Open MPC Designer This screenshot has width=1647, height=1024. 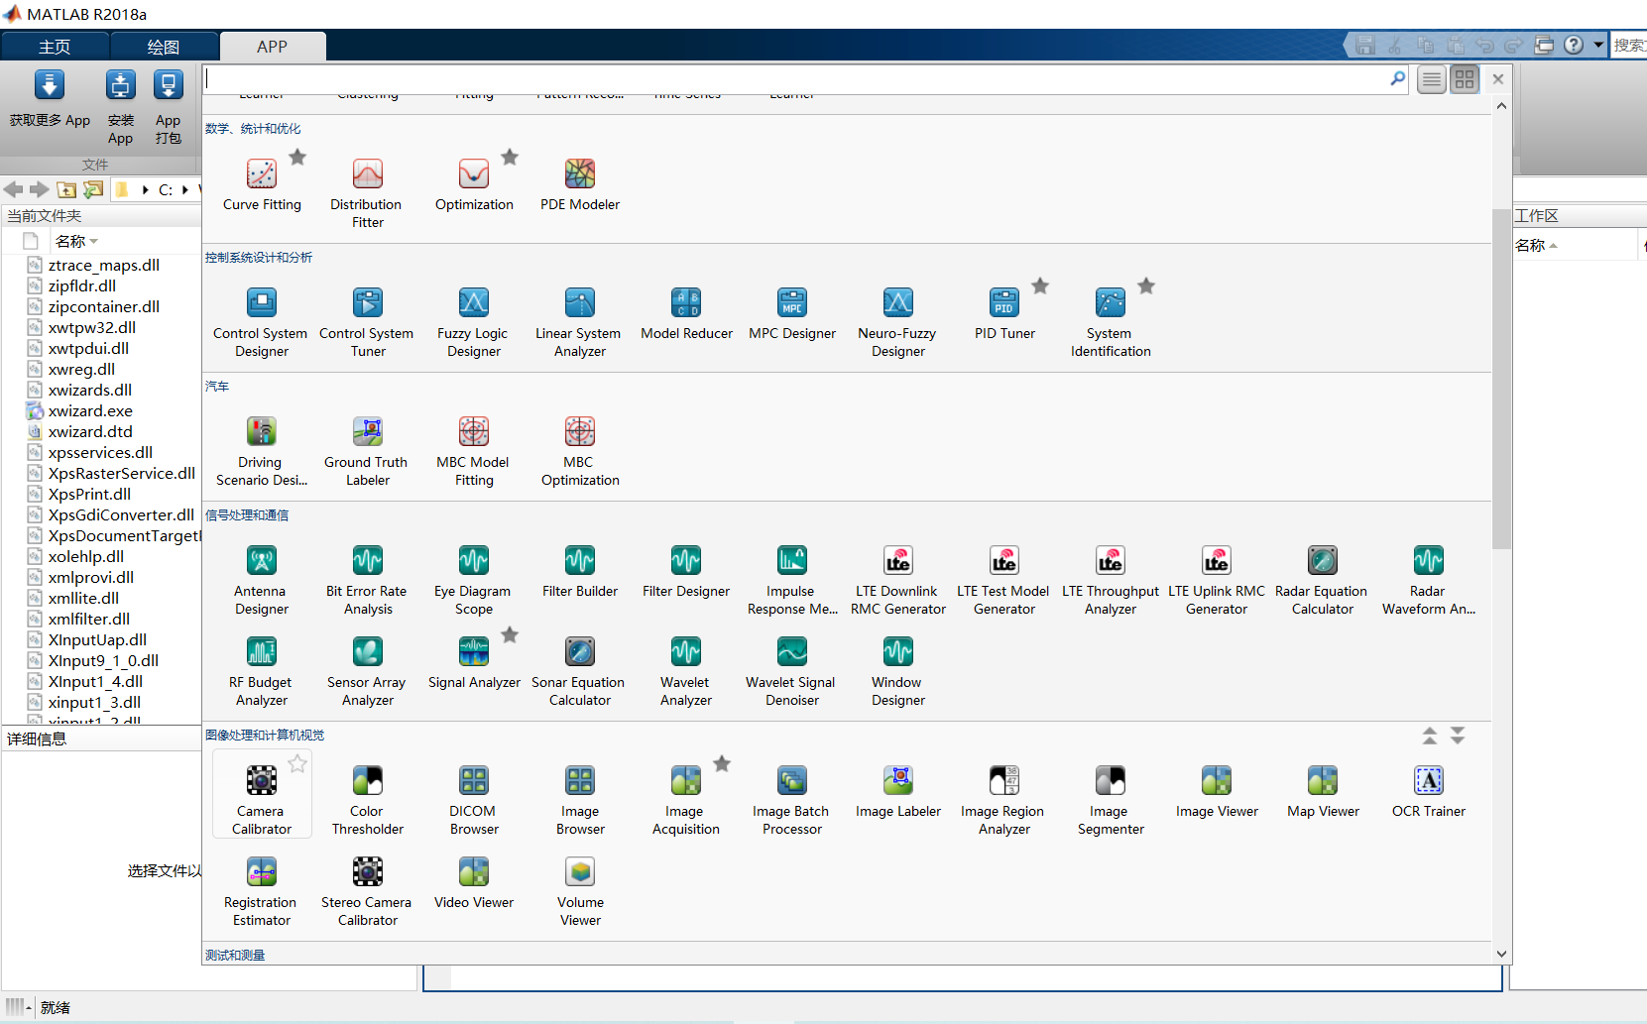point(792,313)
